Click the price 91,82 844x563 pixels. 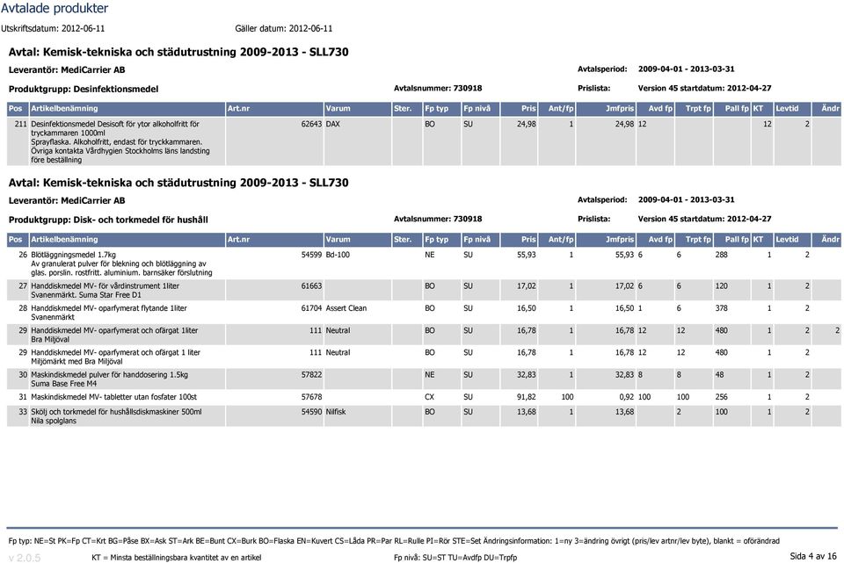(x=527, y=397)
